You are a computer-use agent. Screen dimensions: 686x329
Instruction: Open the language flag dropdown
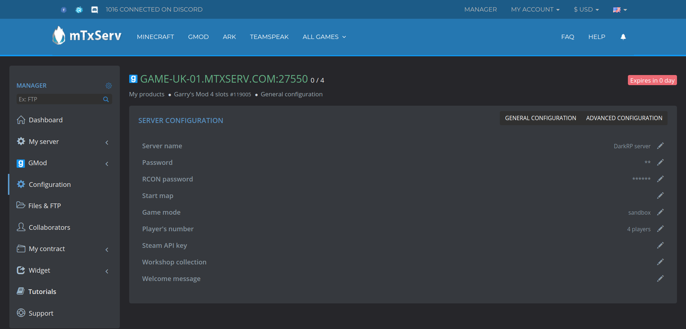tap(620, 9)
